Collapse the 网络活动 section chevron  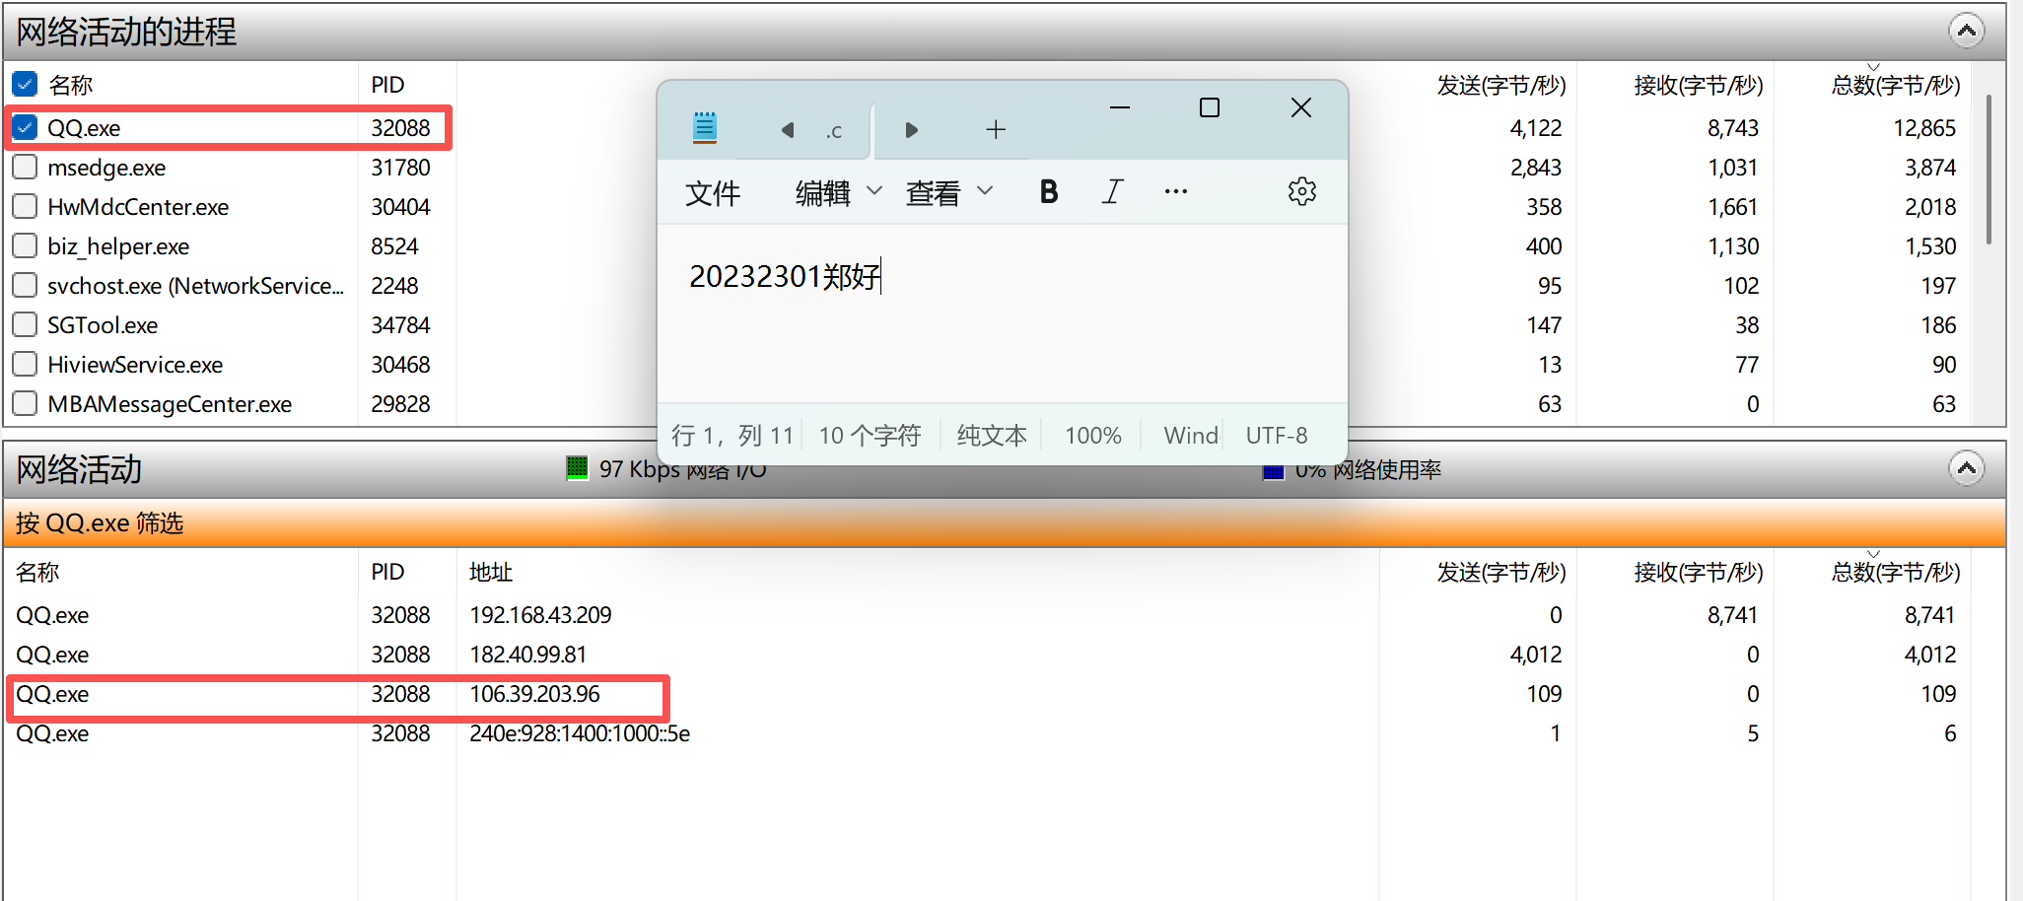[1966, 468]
